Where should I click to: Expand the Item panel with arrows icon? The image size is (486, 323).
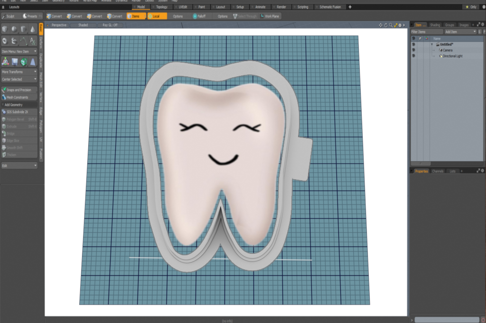(x=478, y=25)
